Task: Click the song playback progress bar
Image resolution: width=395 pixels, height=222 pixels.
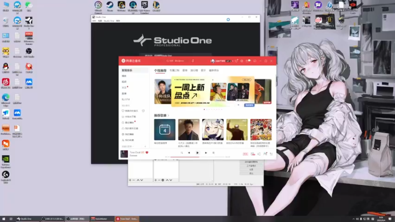Action: [x=197, y=157]
